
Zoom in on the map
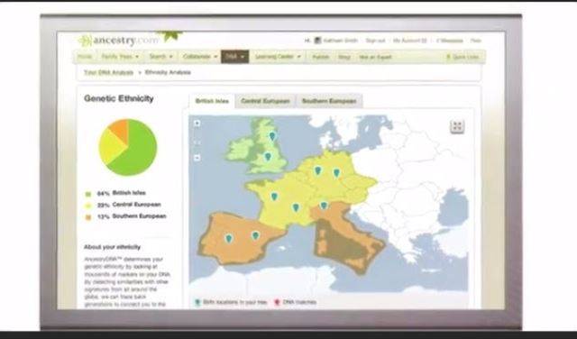[x=197, y=124]
